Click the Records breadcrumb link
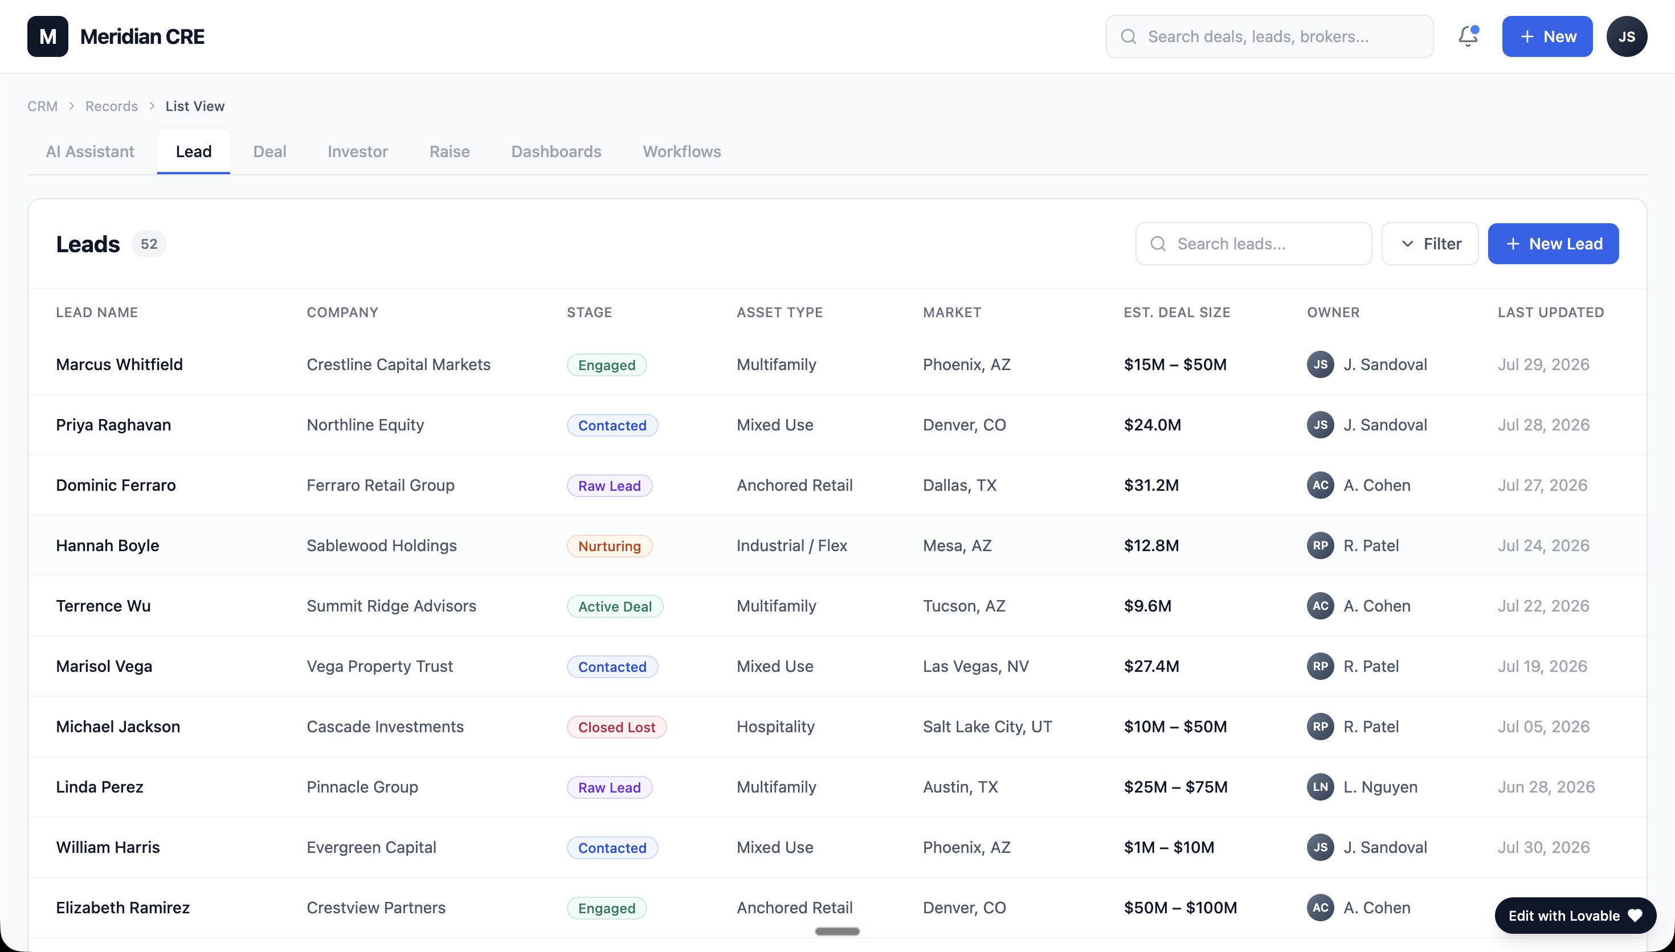This screenshot has width=1675, height=952. [x=111, y=106]
